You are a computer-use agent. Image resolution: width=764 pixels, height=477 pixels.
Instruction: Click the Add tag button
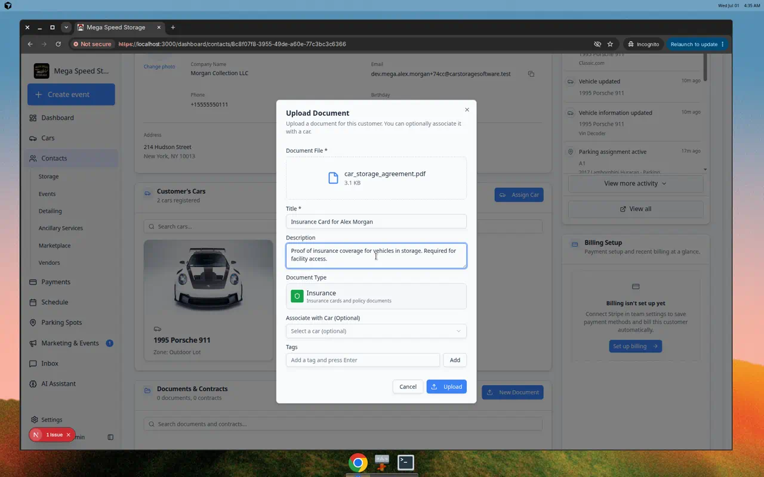click(455, 360)
